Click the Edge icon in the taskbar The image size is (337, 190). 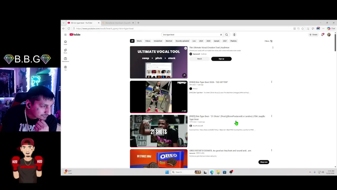(212, 172)
